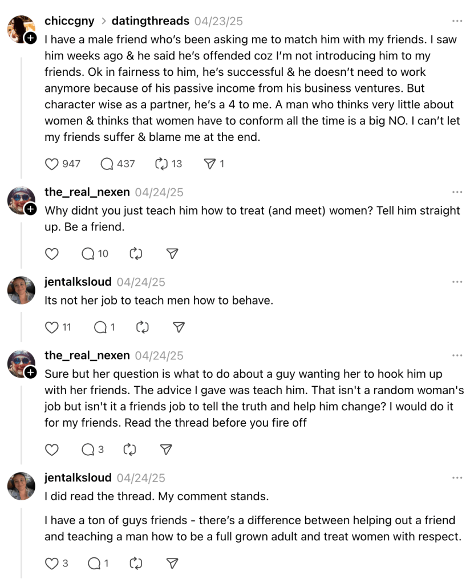Like chiccgny's original post with 947 likes
The height and width of the screenshot is (583, 474).
coord(52,164)
